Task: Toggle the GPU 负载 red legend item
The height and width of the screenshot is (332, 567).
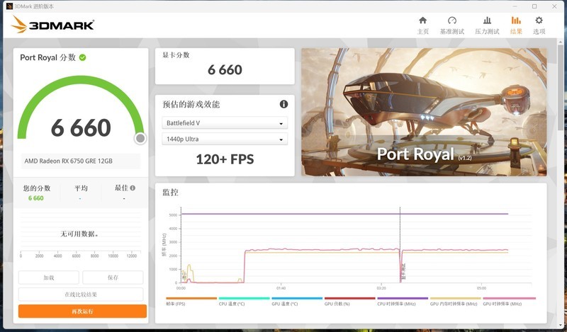Action: (x=349, y=302)
